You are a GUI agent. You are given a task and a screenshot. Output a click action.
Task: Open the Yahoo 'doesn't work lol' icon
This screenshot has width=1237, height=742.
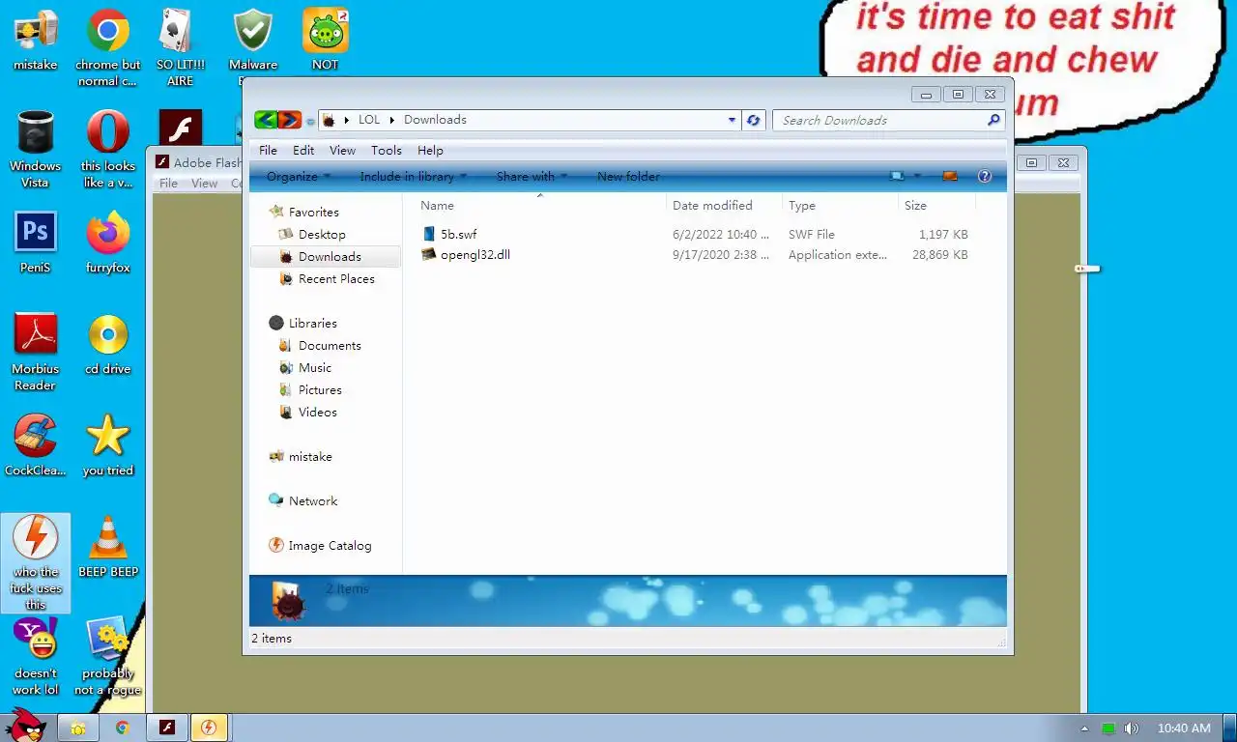pyautogui.click(x=36, y=655)
